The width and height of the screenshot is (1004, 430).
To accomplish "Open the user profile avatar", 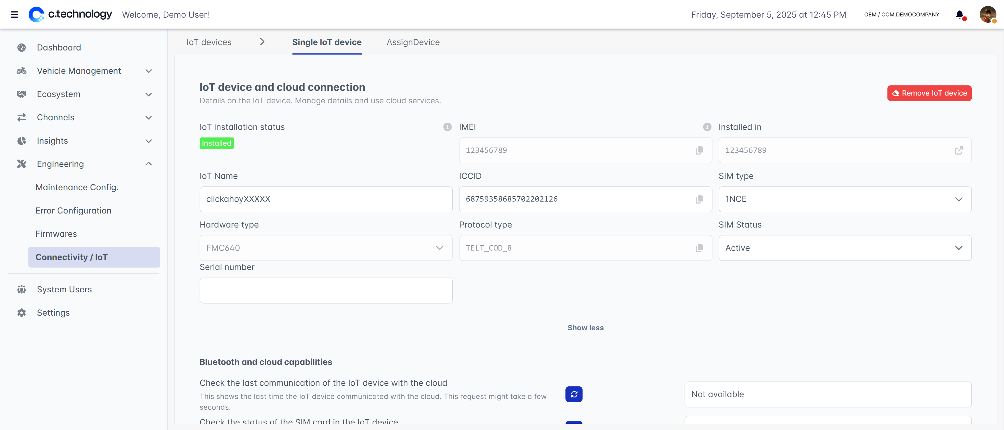I will tap(988, 15).
